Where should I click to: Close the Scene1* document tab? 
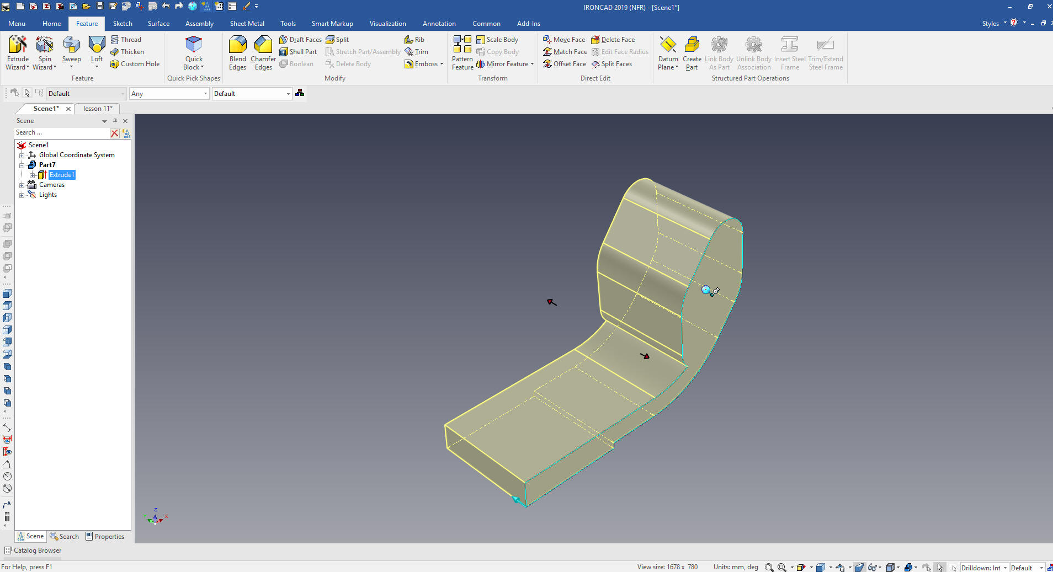coord(68,109)
